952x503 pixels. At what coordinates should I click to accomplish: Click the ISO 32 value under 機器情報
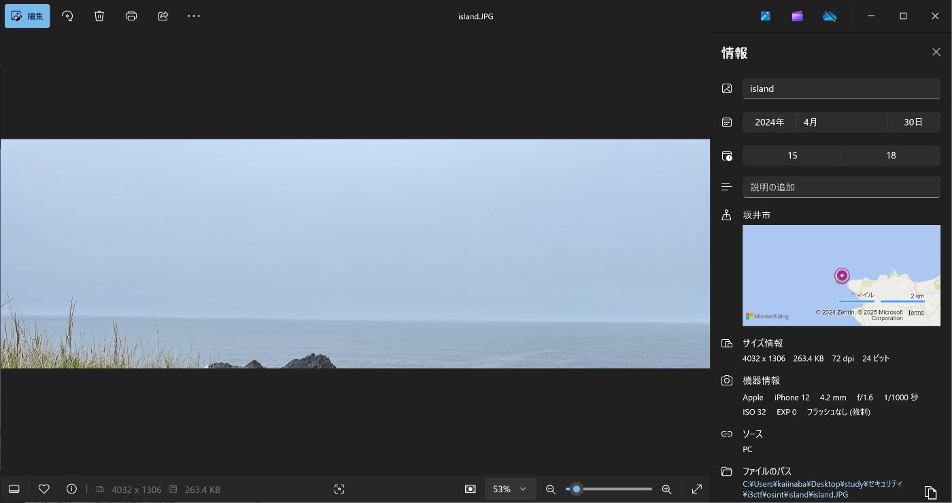coord(754,412)
